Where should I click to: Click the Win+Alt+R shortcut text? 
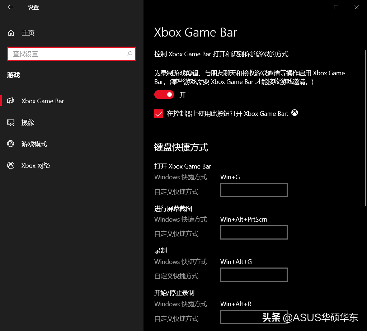click(236, 304)
